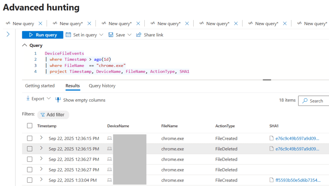Click the Export download icon
The height and width of the screenshot is (186, 329).
(x=28, y=99)
